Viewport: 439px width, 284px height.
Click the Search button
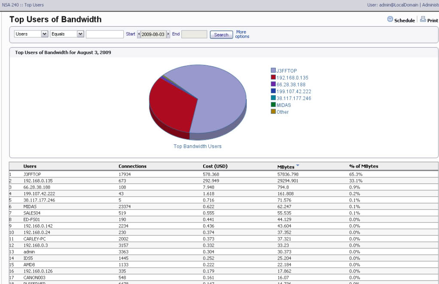click(221, 34)
